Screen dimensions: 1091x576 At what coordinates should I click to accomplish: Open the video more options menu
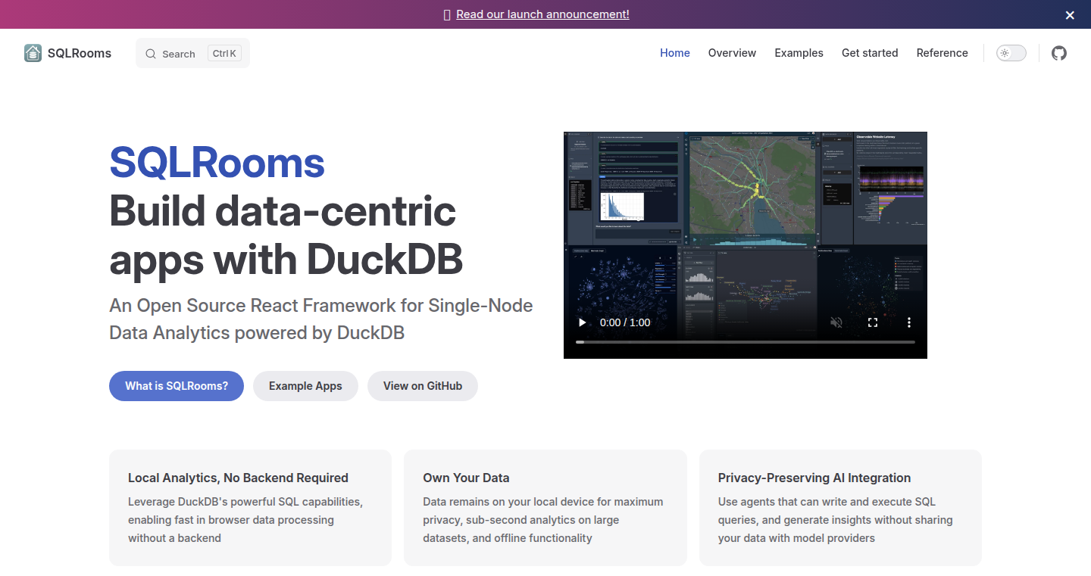pyautogui.click(x=909, y=322)
